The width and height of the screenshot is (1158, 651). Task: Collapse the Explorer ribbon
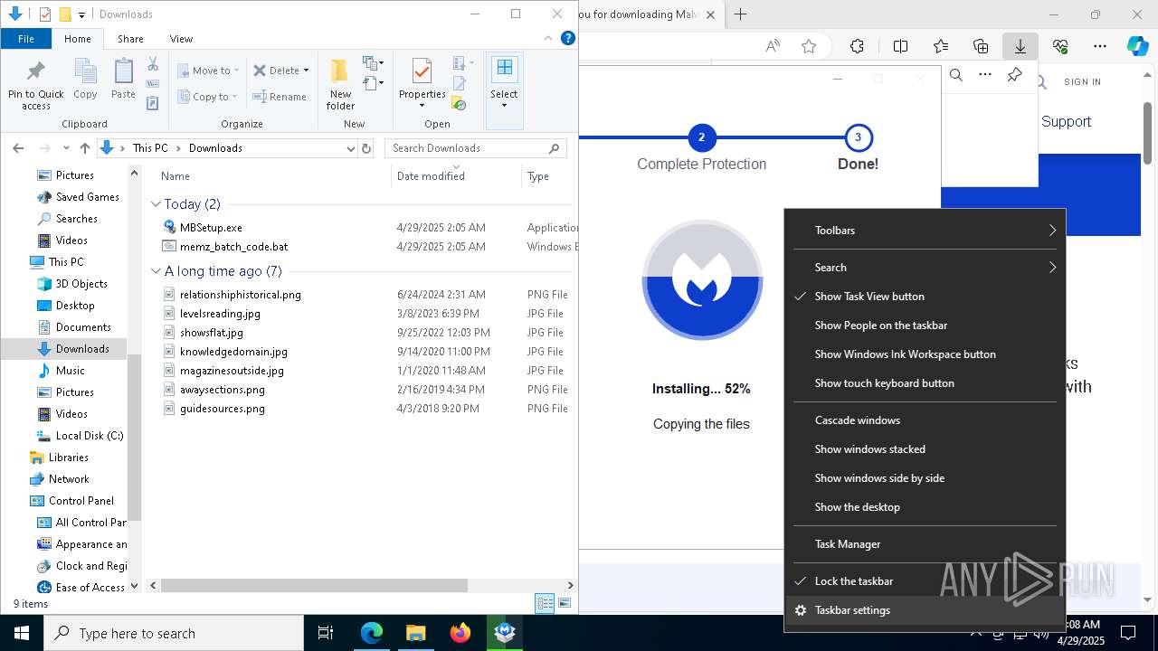tap(548, 39)
